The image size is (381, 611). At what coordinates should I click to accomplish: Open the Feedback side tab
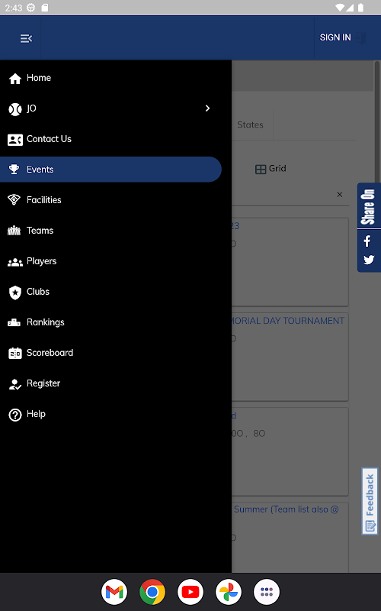click(x=370, y=501)
